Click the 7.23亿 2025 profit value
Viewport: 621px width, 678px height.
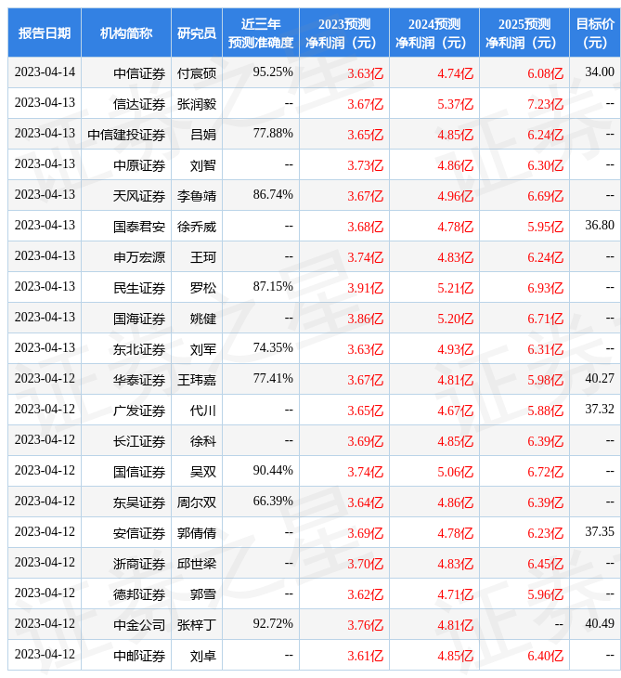coord(546,104)
